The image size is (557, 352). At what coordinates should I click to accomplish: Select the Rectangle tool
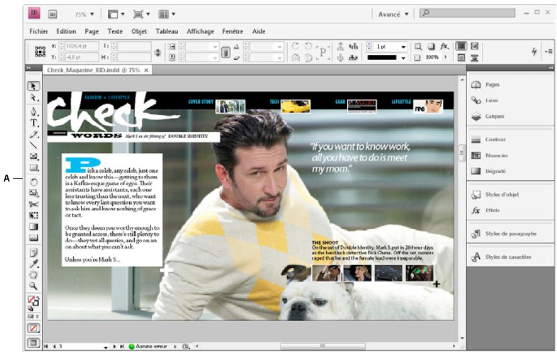click(x=34, y=167)
